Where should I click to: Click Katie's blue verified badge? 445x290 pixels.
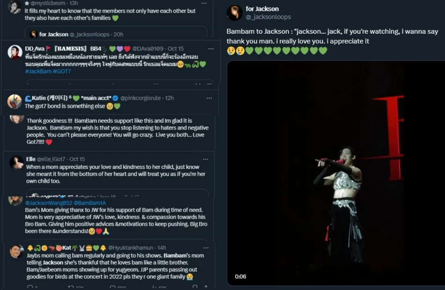coord(116,98)
